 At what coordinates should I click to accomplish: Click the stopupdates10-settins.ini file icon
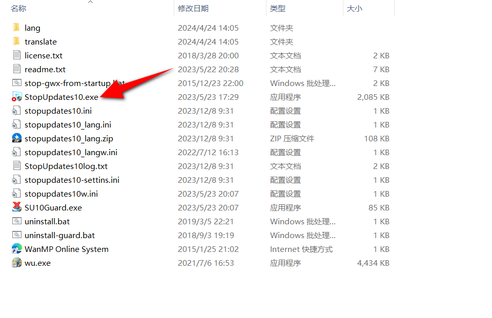[x=16, y=179]
